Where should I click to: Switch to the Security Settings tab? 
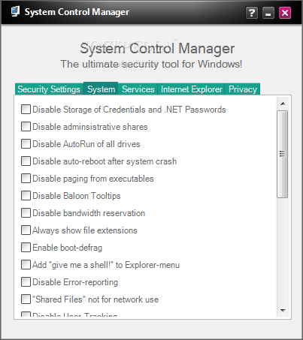click(x=49, y=89)
